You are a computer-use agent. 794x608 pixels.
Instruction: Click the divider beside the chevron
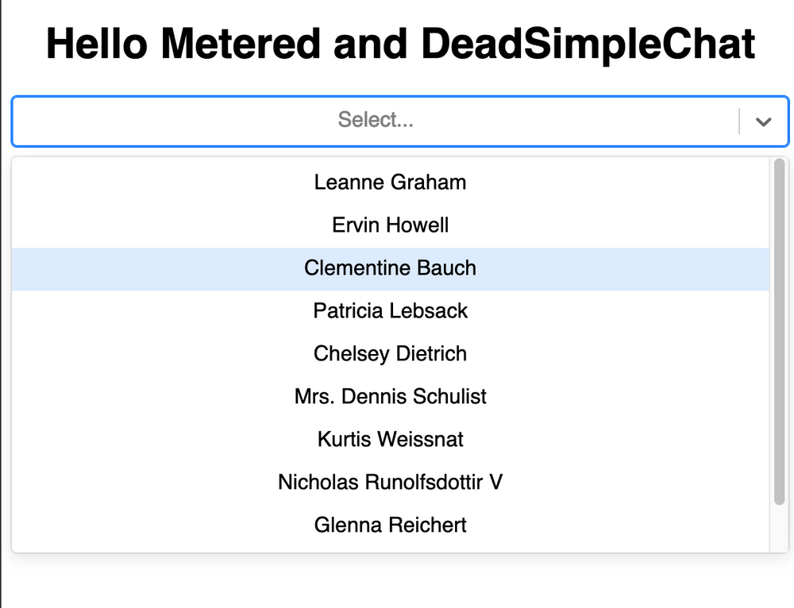point(740,121)
